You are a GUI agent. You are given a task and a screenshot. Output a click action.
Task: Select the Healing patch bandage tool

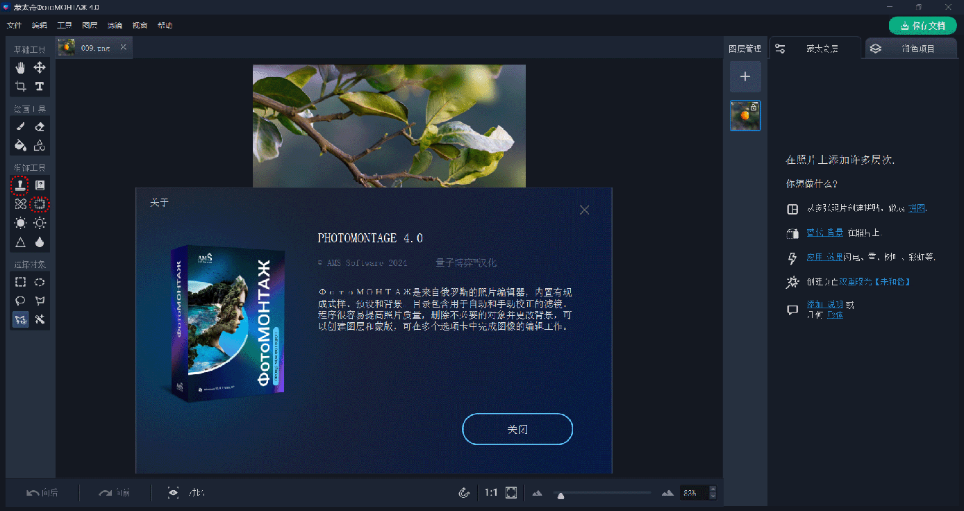pos(21,204)
